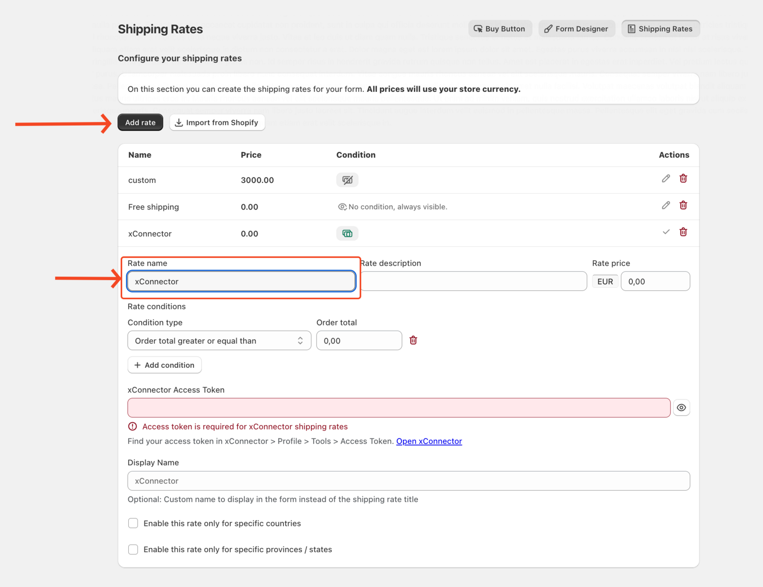
Task: Click the xConnector Access Token field
Action: pyautogui.click(x=399, y=408)
